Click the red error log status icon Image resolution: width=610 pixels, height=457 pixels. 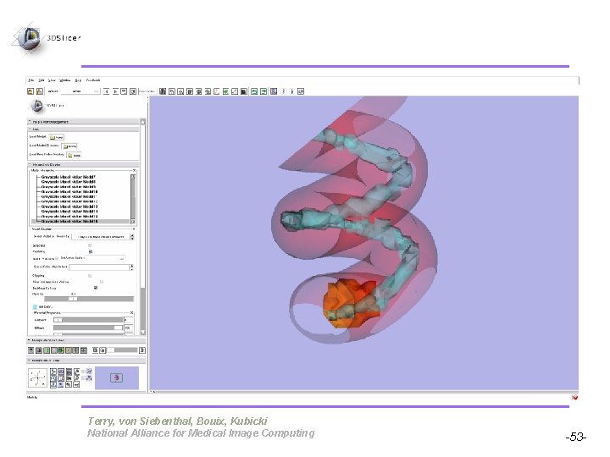(x=575, y=397)
